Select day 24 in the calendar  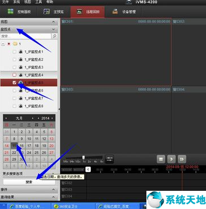[29, 153]
